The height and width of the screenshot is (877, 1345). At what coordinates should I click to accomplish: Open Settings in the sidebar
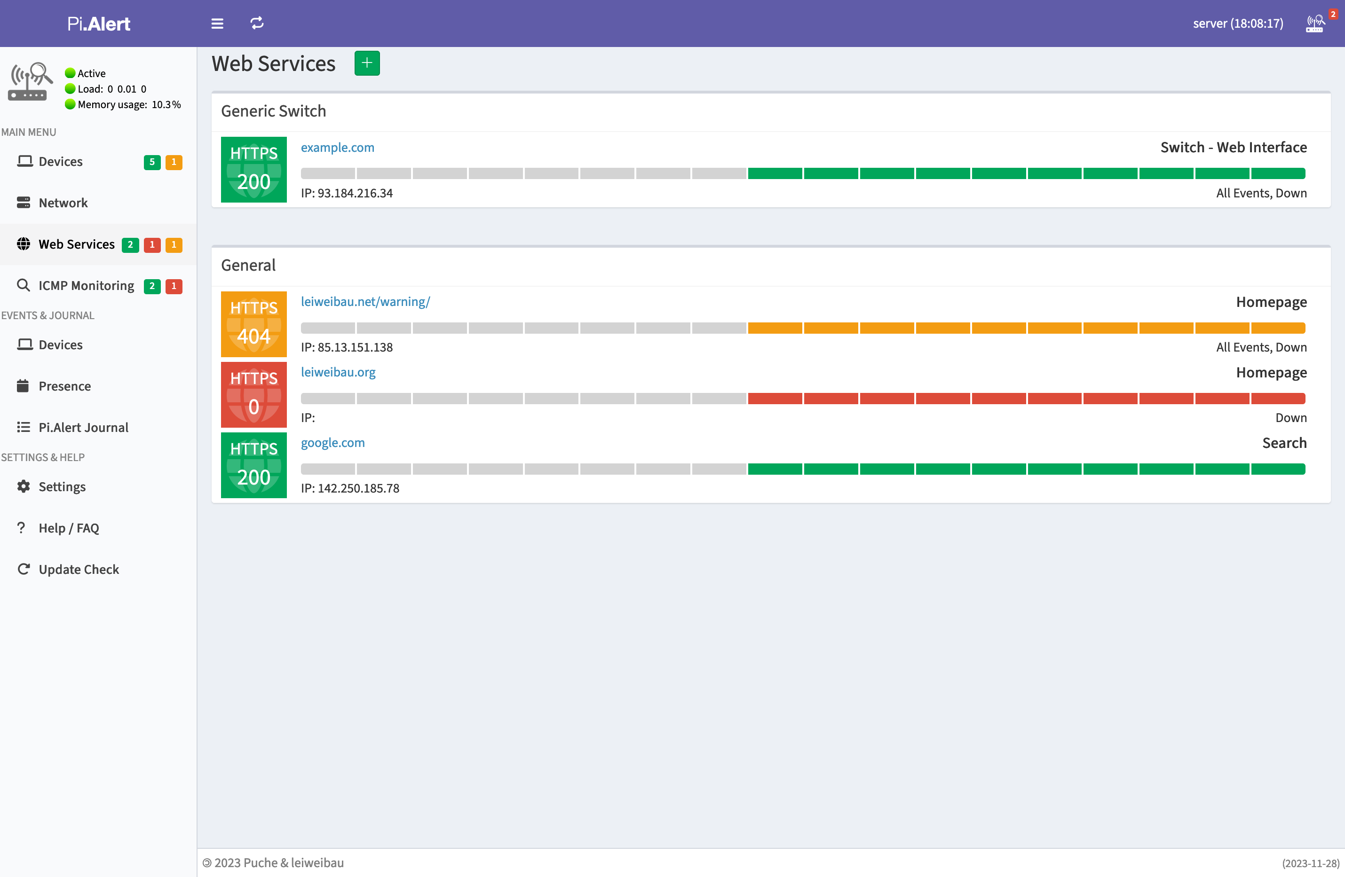[x=62, y=487]
